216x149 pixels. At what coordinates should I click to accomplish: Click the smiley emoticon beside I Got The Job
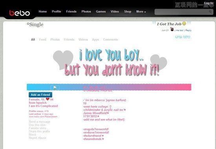coord(184,23)
